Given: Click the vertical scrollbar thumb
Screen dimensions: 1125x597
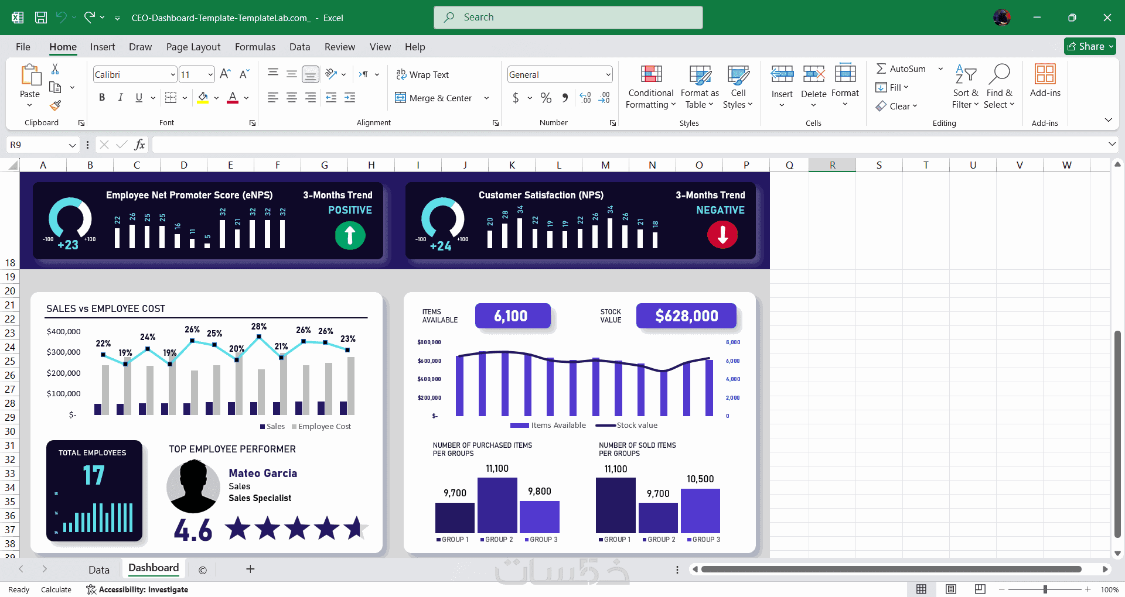Looking at the screenshot, I should point(1117,434).
